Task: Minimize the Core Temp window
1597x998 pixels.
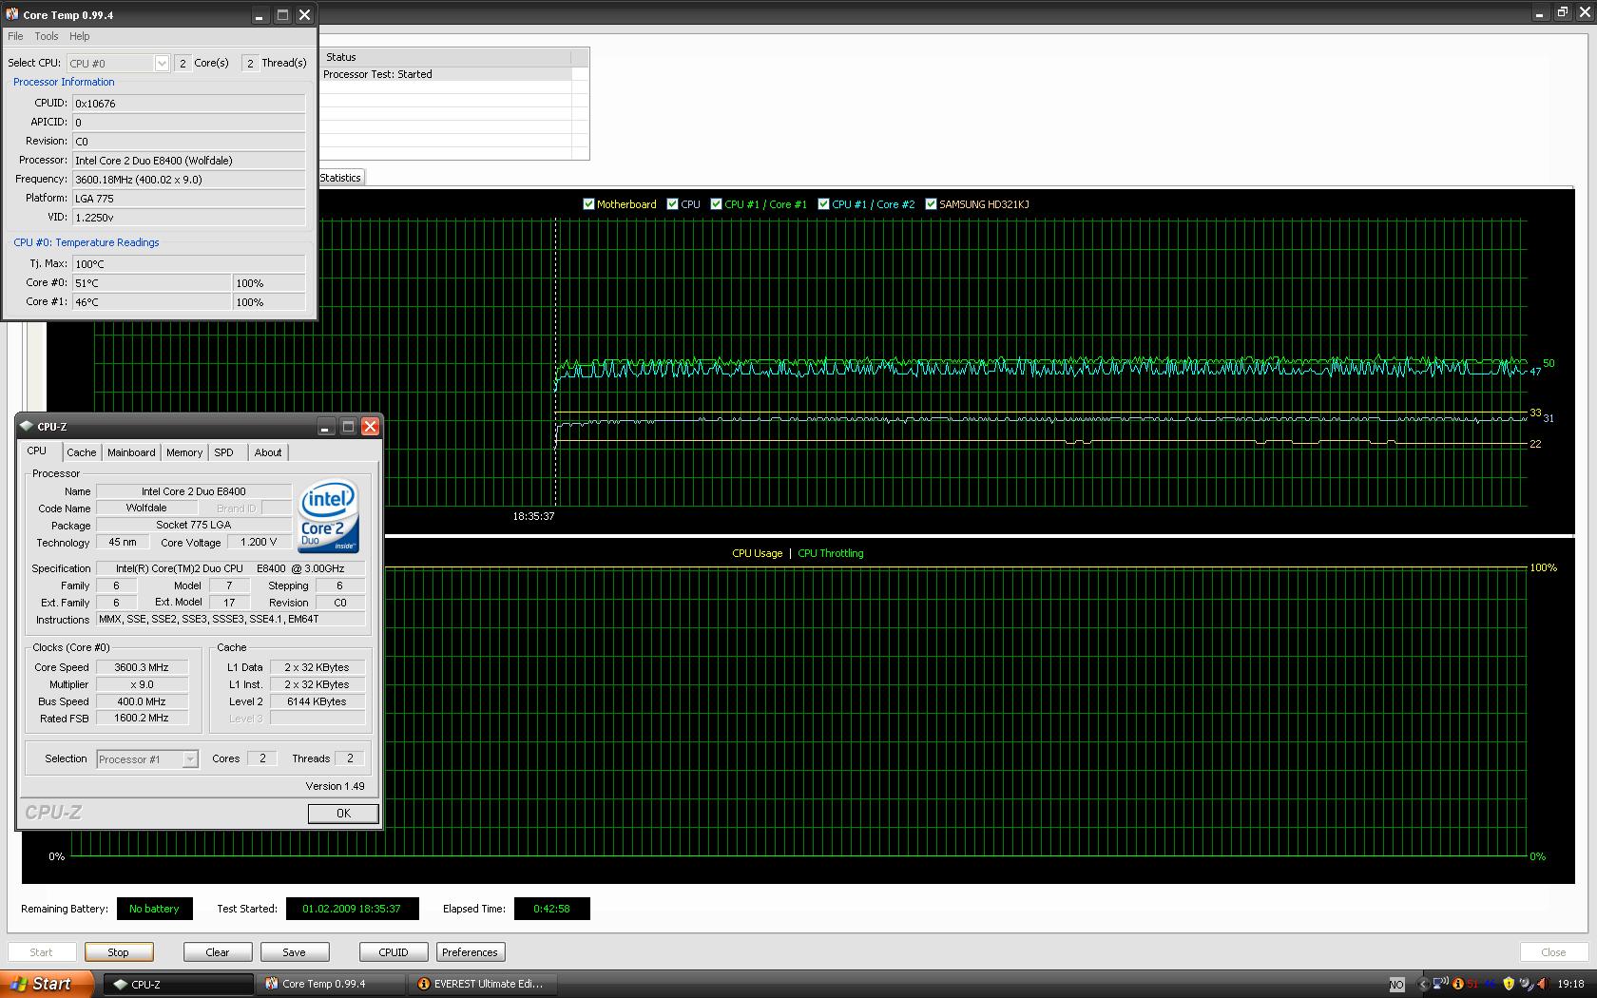Action: (x=260, y=15)
